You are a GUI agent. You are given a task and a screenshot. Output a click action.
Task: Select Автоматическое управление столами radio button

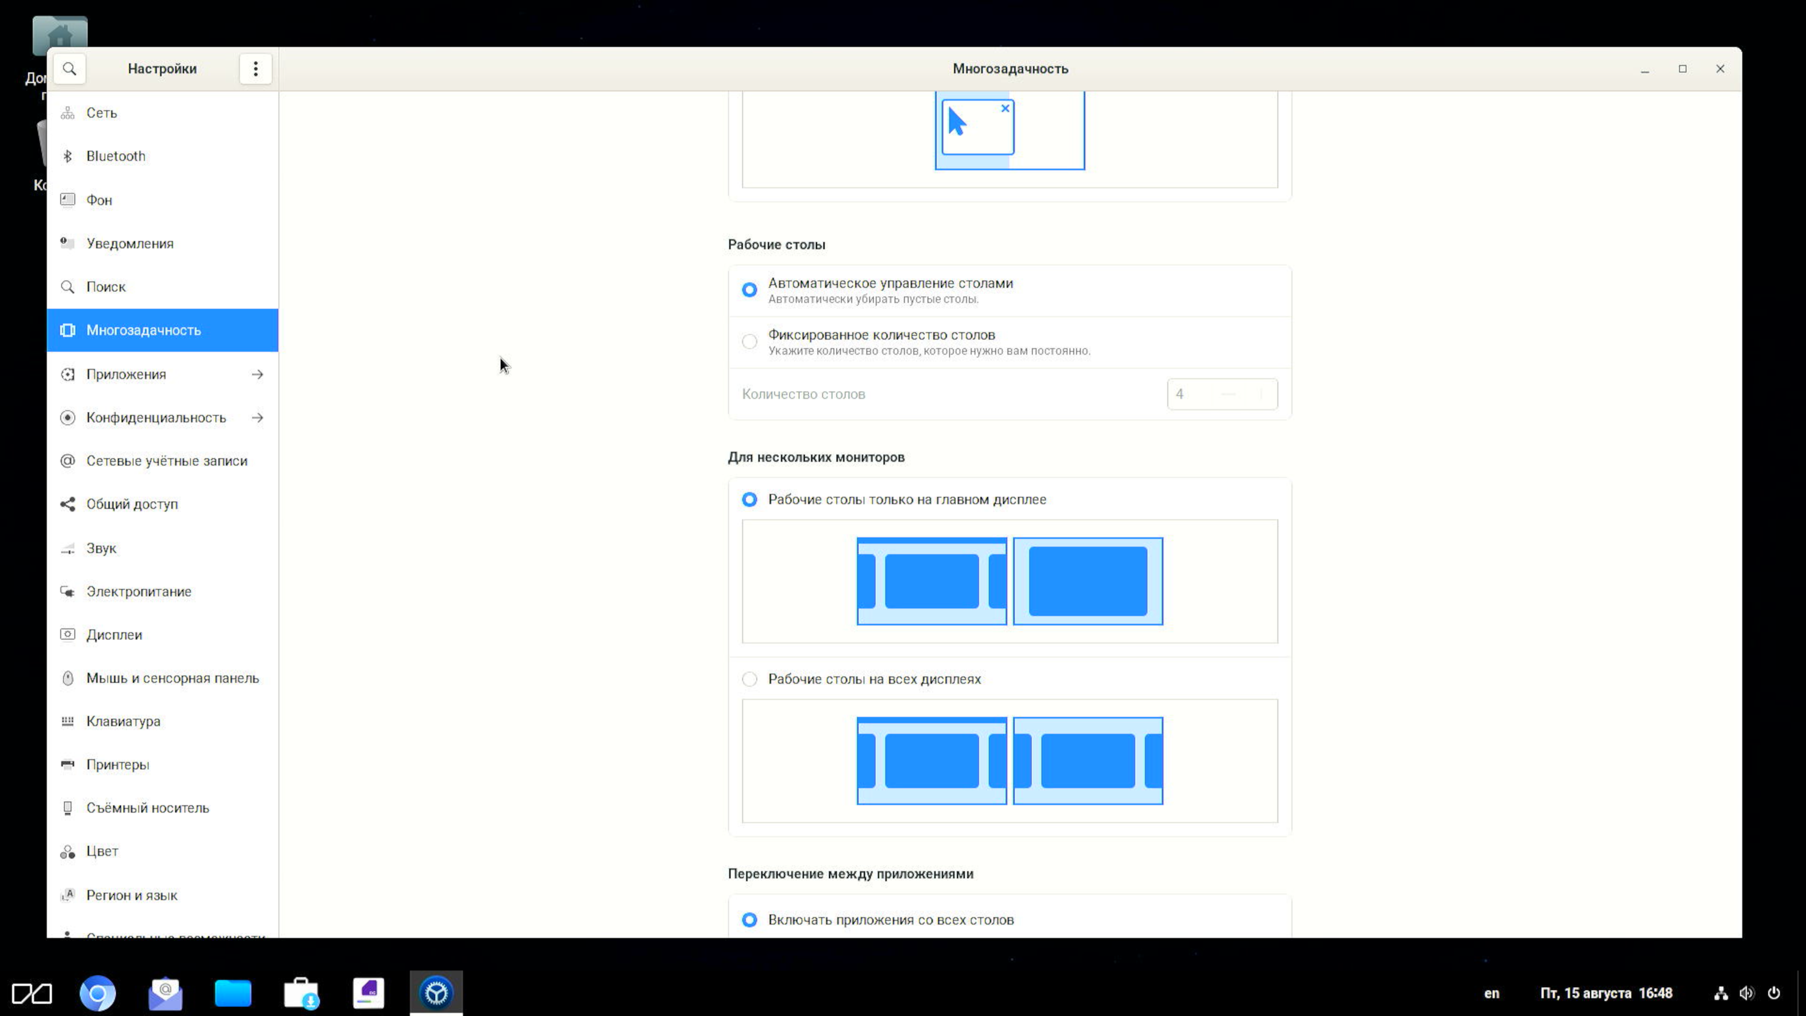click(749, 290)
